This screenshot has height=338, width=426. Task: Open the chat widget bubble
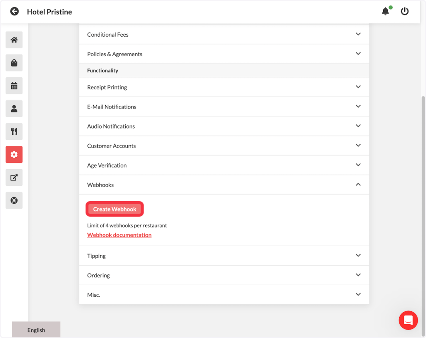tap(408, 320)
